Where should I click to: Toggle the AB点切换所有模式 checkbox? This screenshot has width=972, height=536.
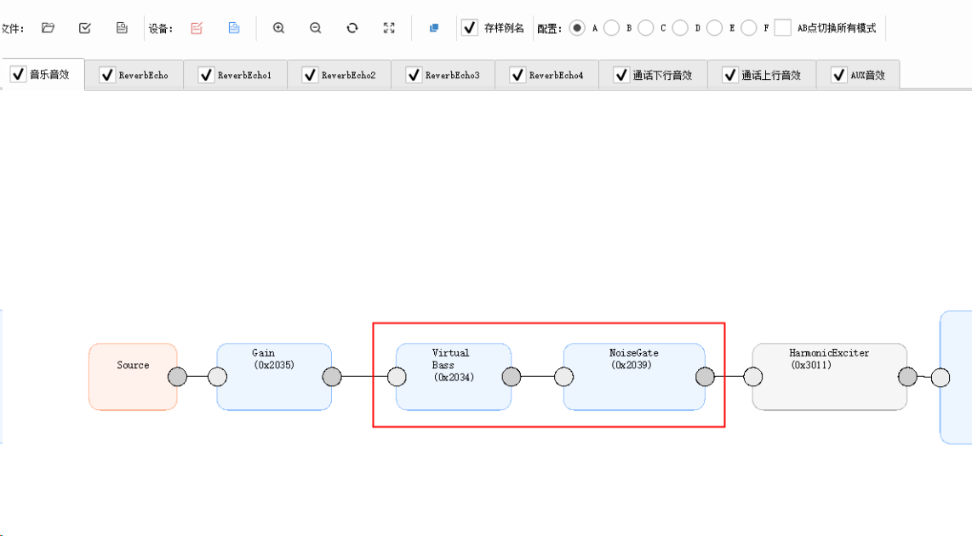coord(783,28)
